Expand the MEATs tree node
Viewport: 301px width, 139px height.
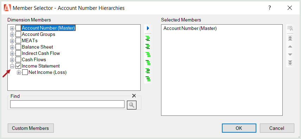pos(12,41)
